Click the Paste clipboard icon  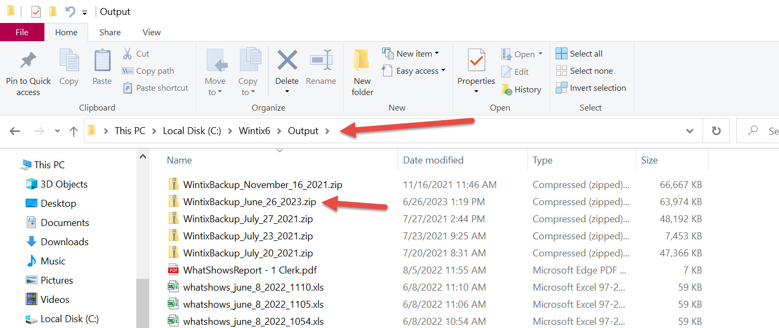pos(102,60)
